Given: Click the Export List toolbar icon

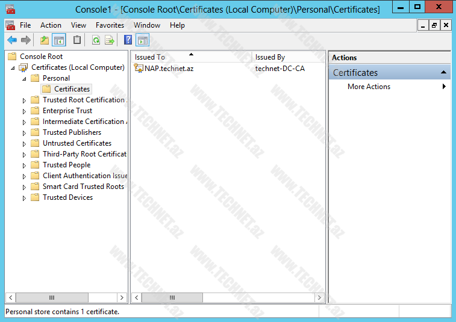Looking at the screenshot, I should [110, 40].
